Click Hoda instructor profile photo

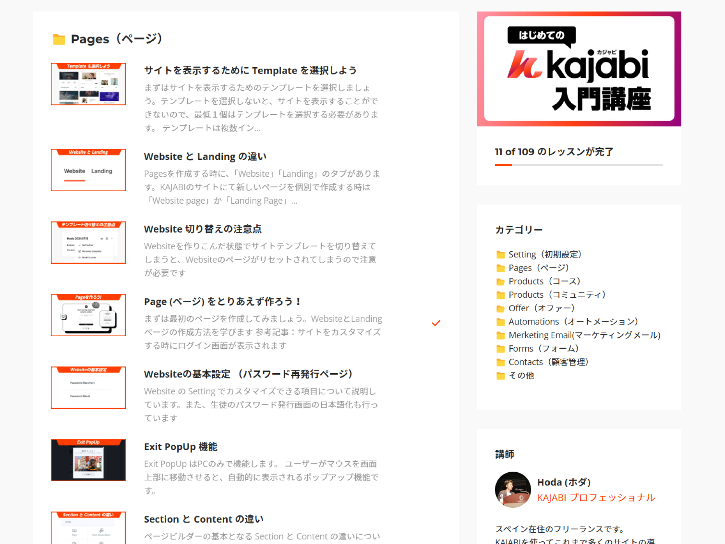512,489
